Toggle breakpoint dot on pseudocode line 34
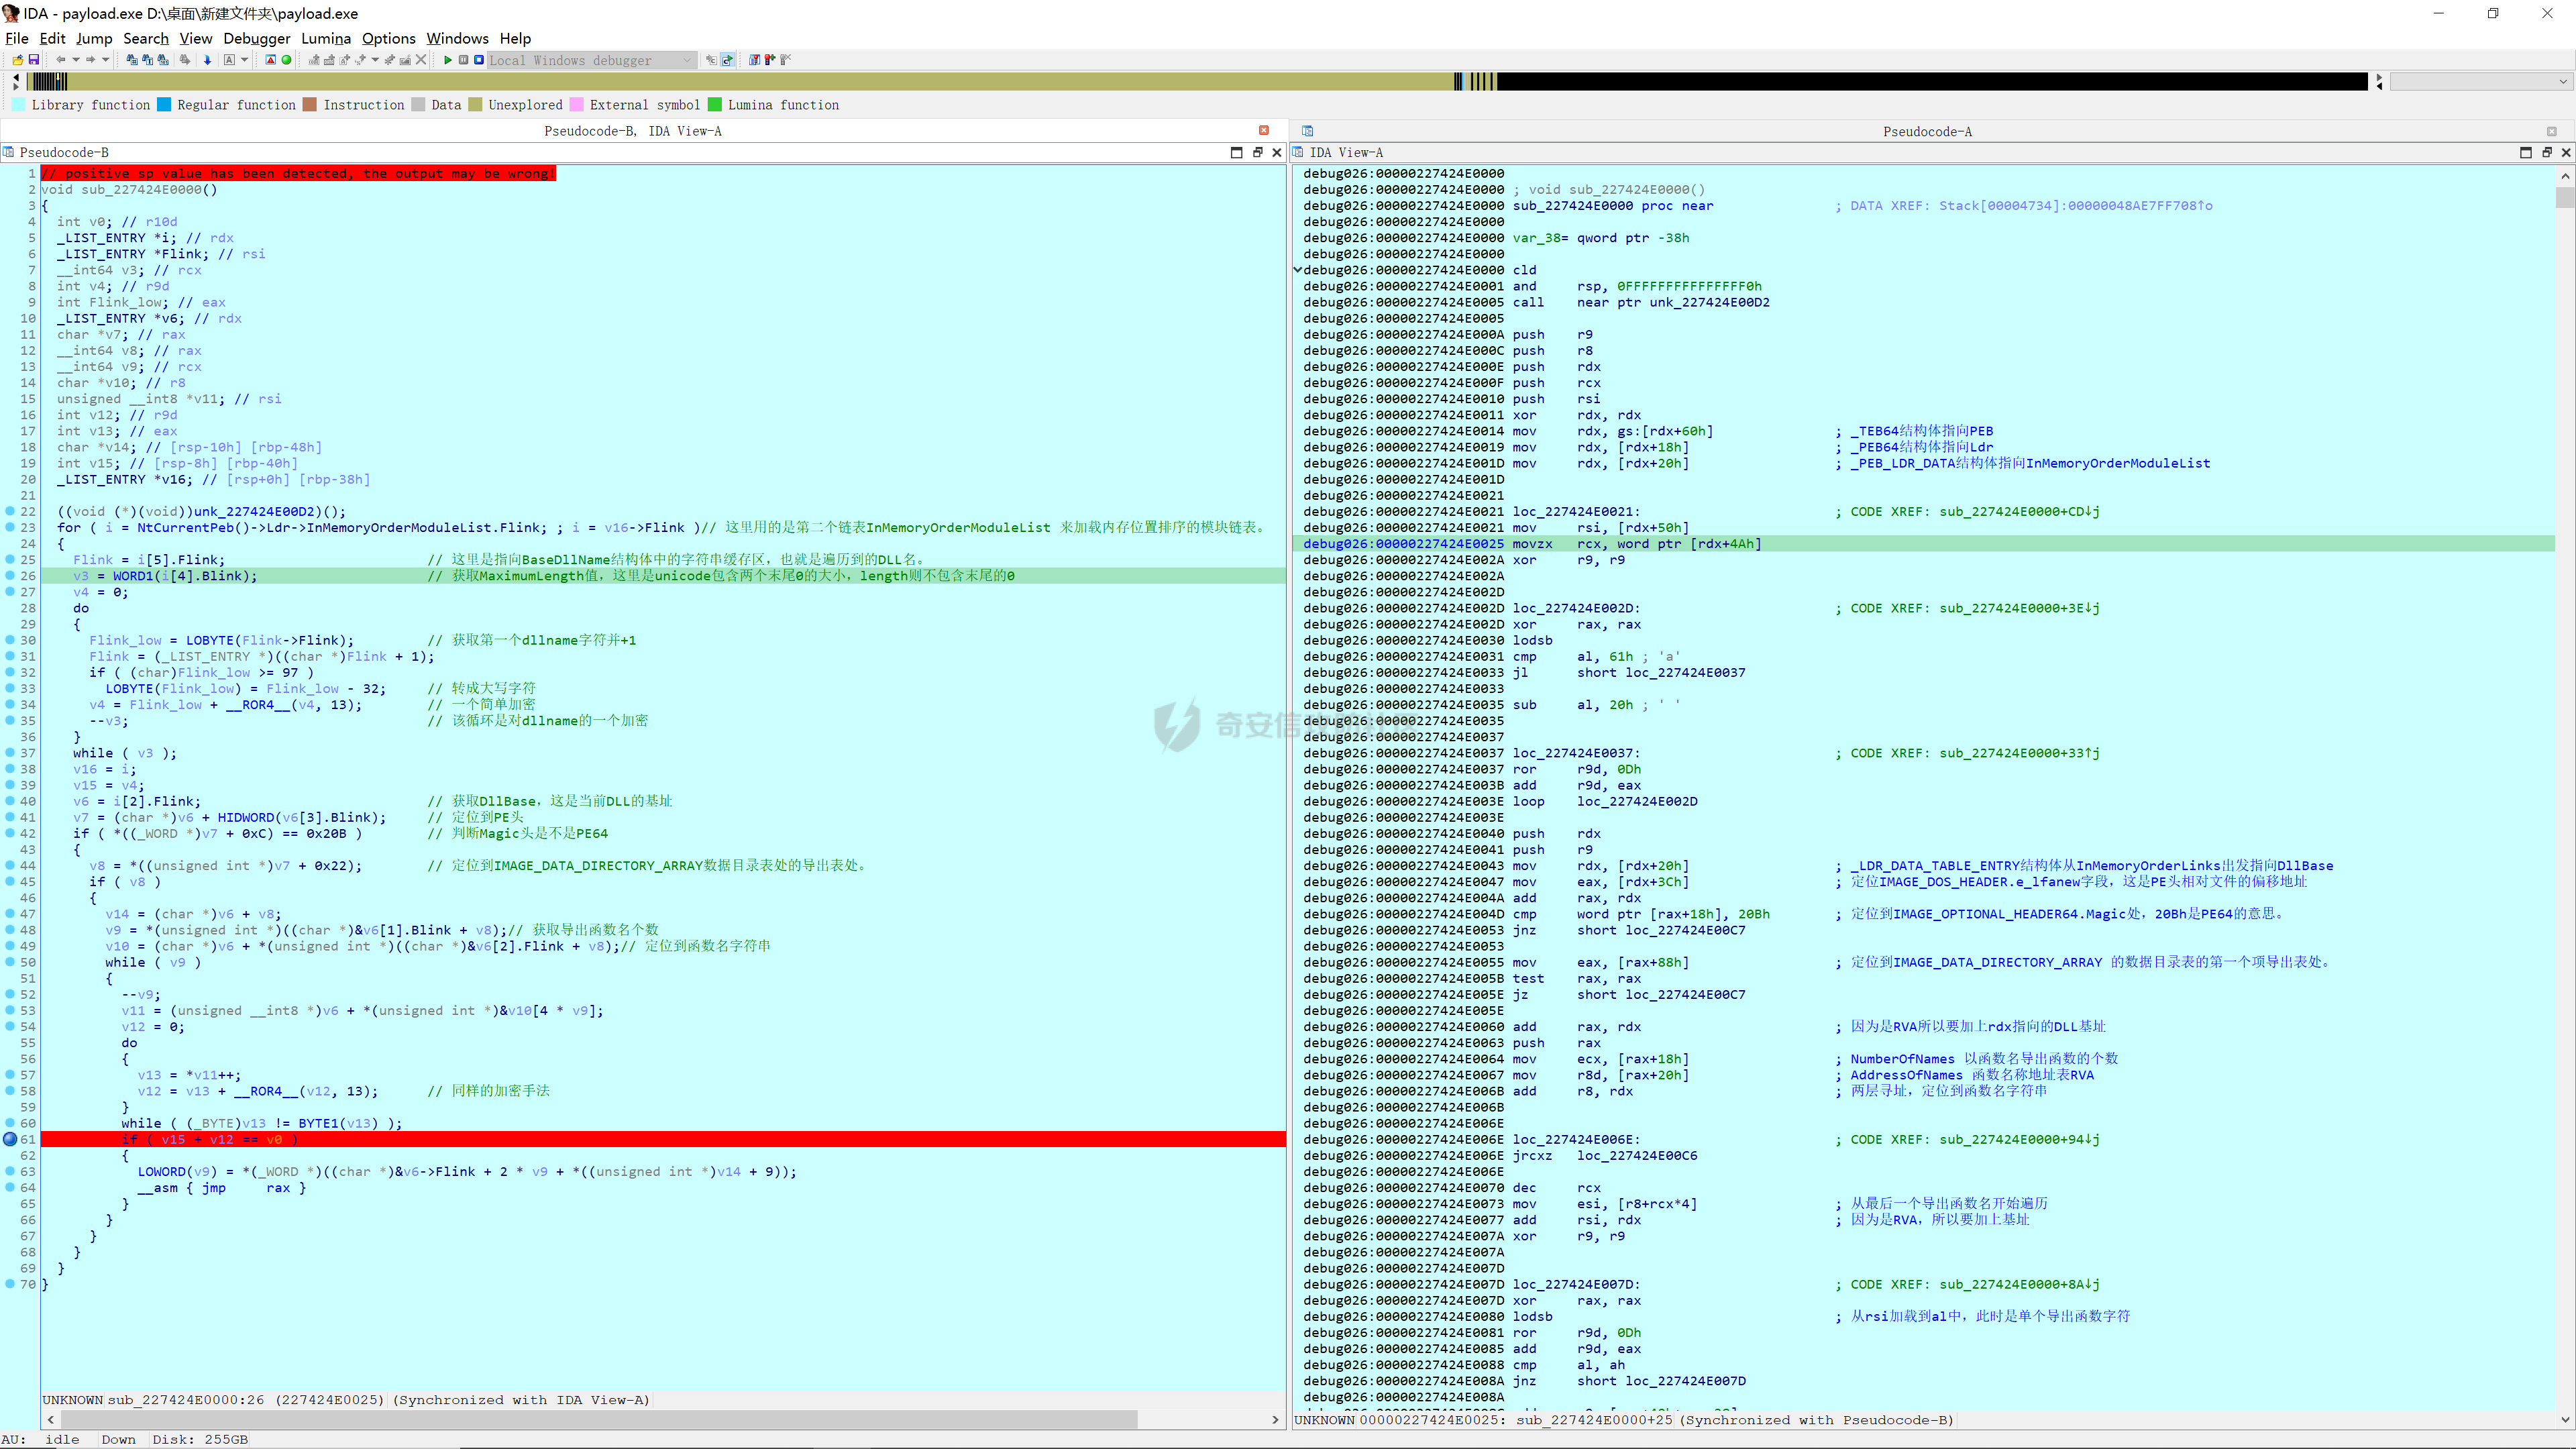2576x1449 pixels. (x=10, y=704)
